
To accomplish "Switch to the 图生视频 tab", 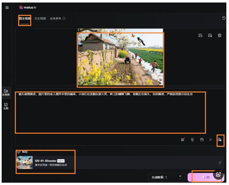I will pos(25,19).
